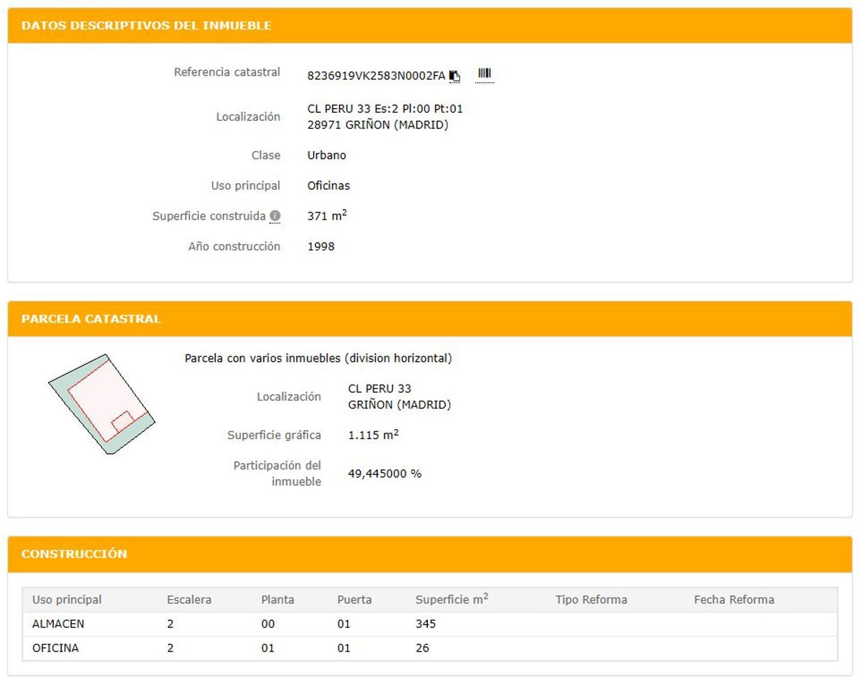Screen dimensions: 861x685
Task: Click the Planta column header
Action: [x=278, y=600]
